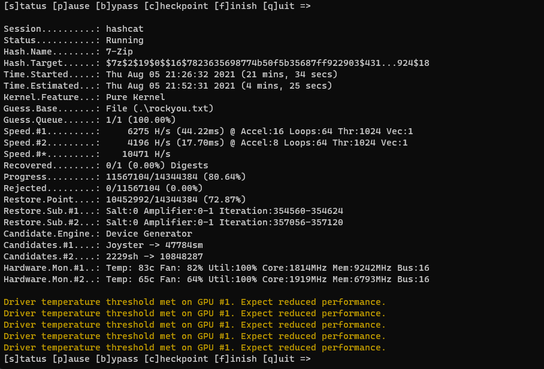Select the Hardware.Mon.#1 temperature '83c'
Viewport: 544px width, 369px height.
click(x=146, y=268)
